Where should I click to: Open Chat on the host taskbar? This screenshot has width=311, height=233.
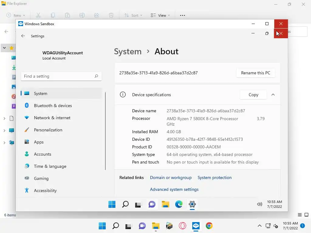point(142,226)
